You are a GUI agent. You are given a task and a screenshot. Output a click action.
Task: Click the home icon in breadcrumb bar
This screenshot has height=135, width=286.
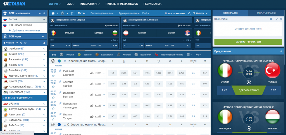[53, 13]
